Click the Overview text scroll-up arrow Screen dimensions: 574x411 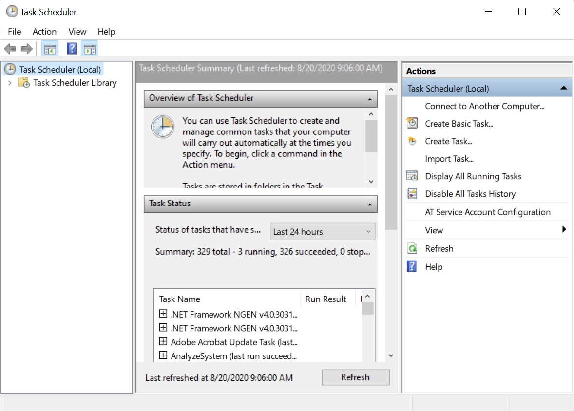click(x=371, y=114)
